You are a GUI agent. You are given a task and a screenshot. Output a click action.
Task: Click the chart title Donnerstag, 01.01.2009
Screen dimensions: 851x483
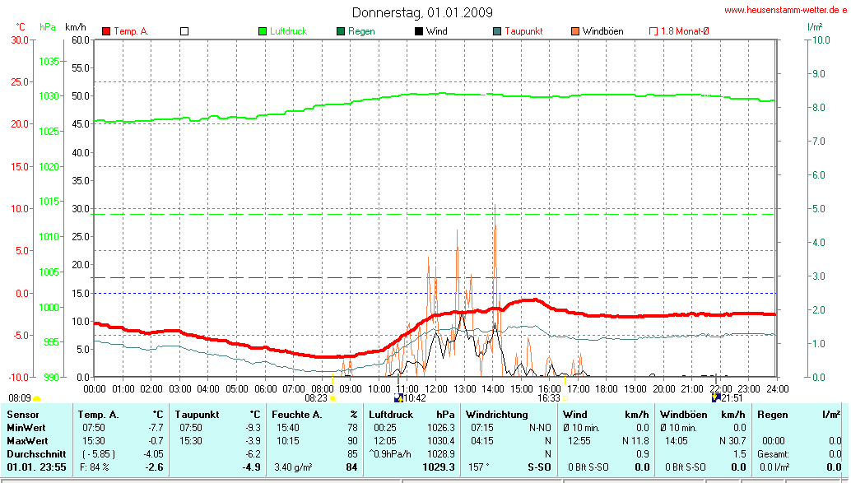422,12
